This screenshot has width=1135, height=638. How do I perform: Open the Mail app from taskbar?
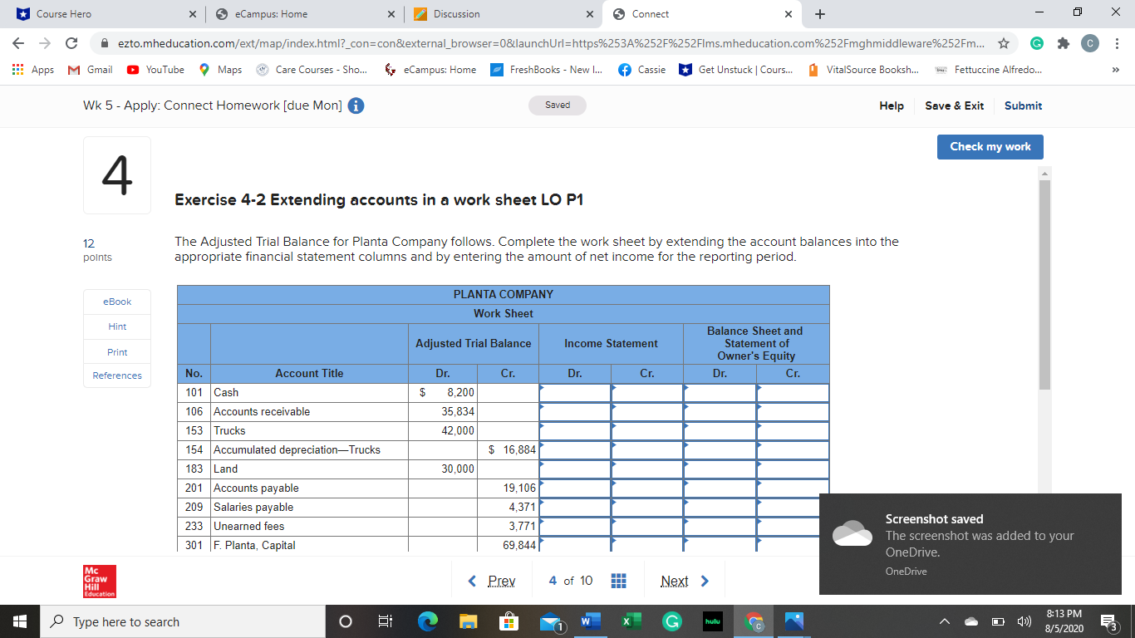tap(550, 621)
